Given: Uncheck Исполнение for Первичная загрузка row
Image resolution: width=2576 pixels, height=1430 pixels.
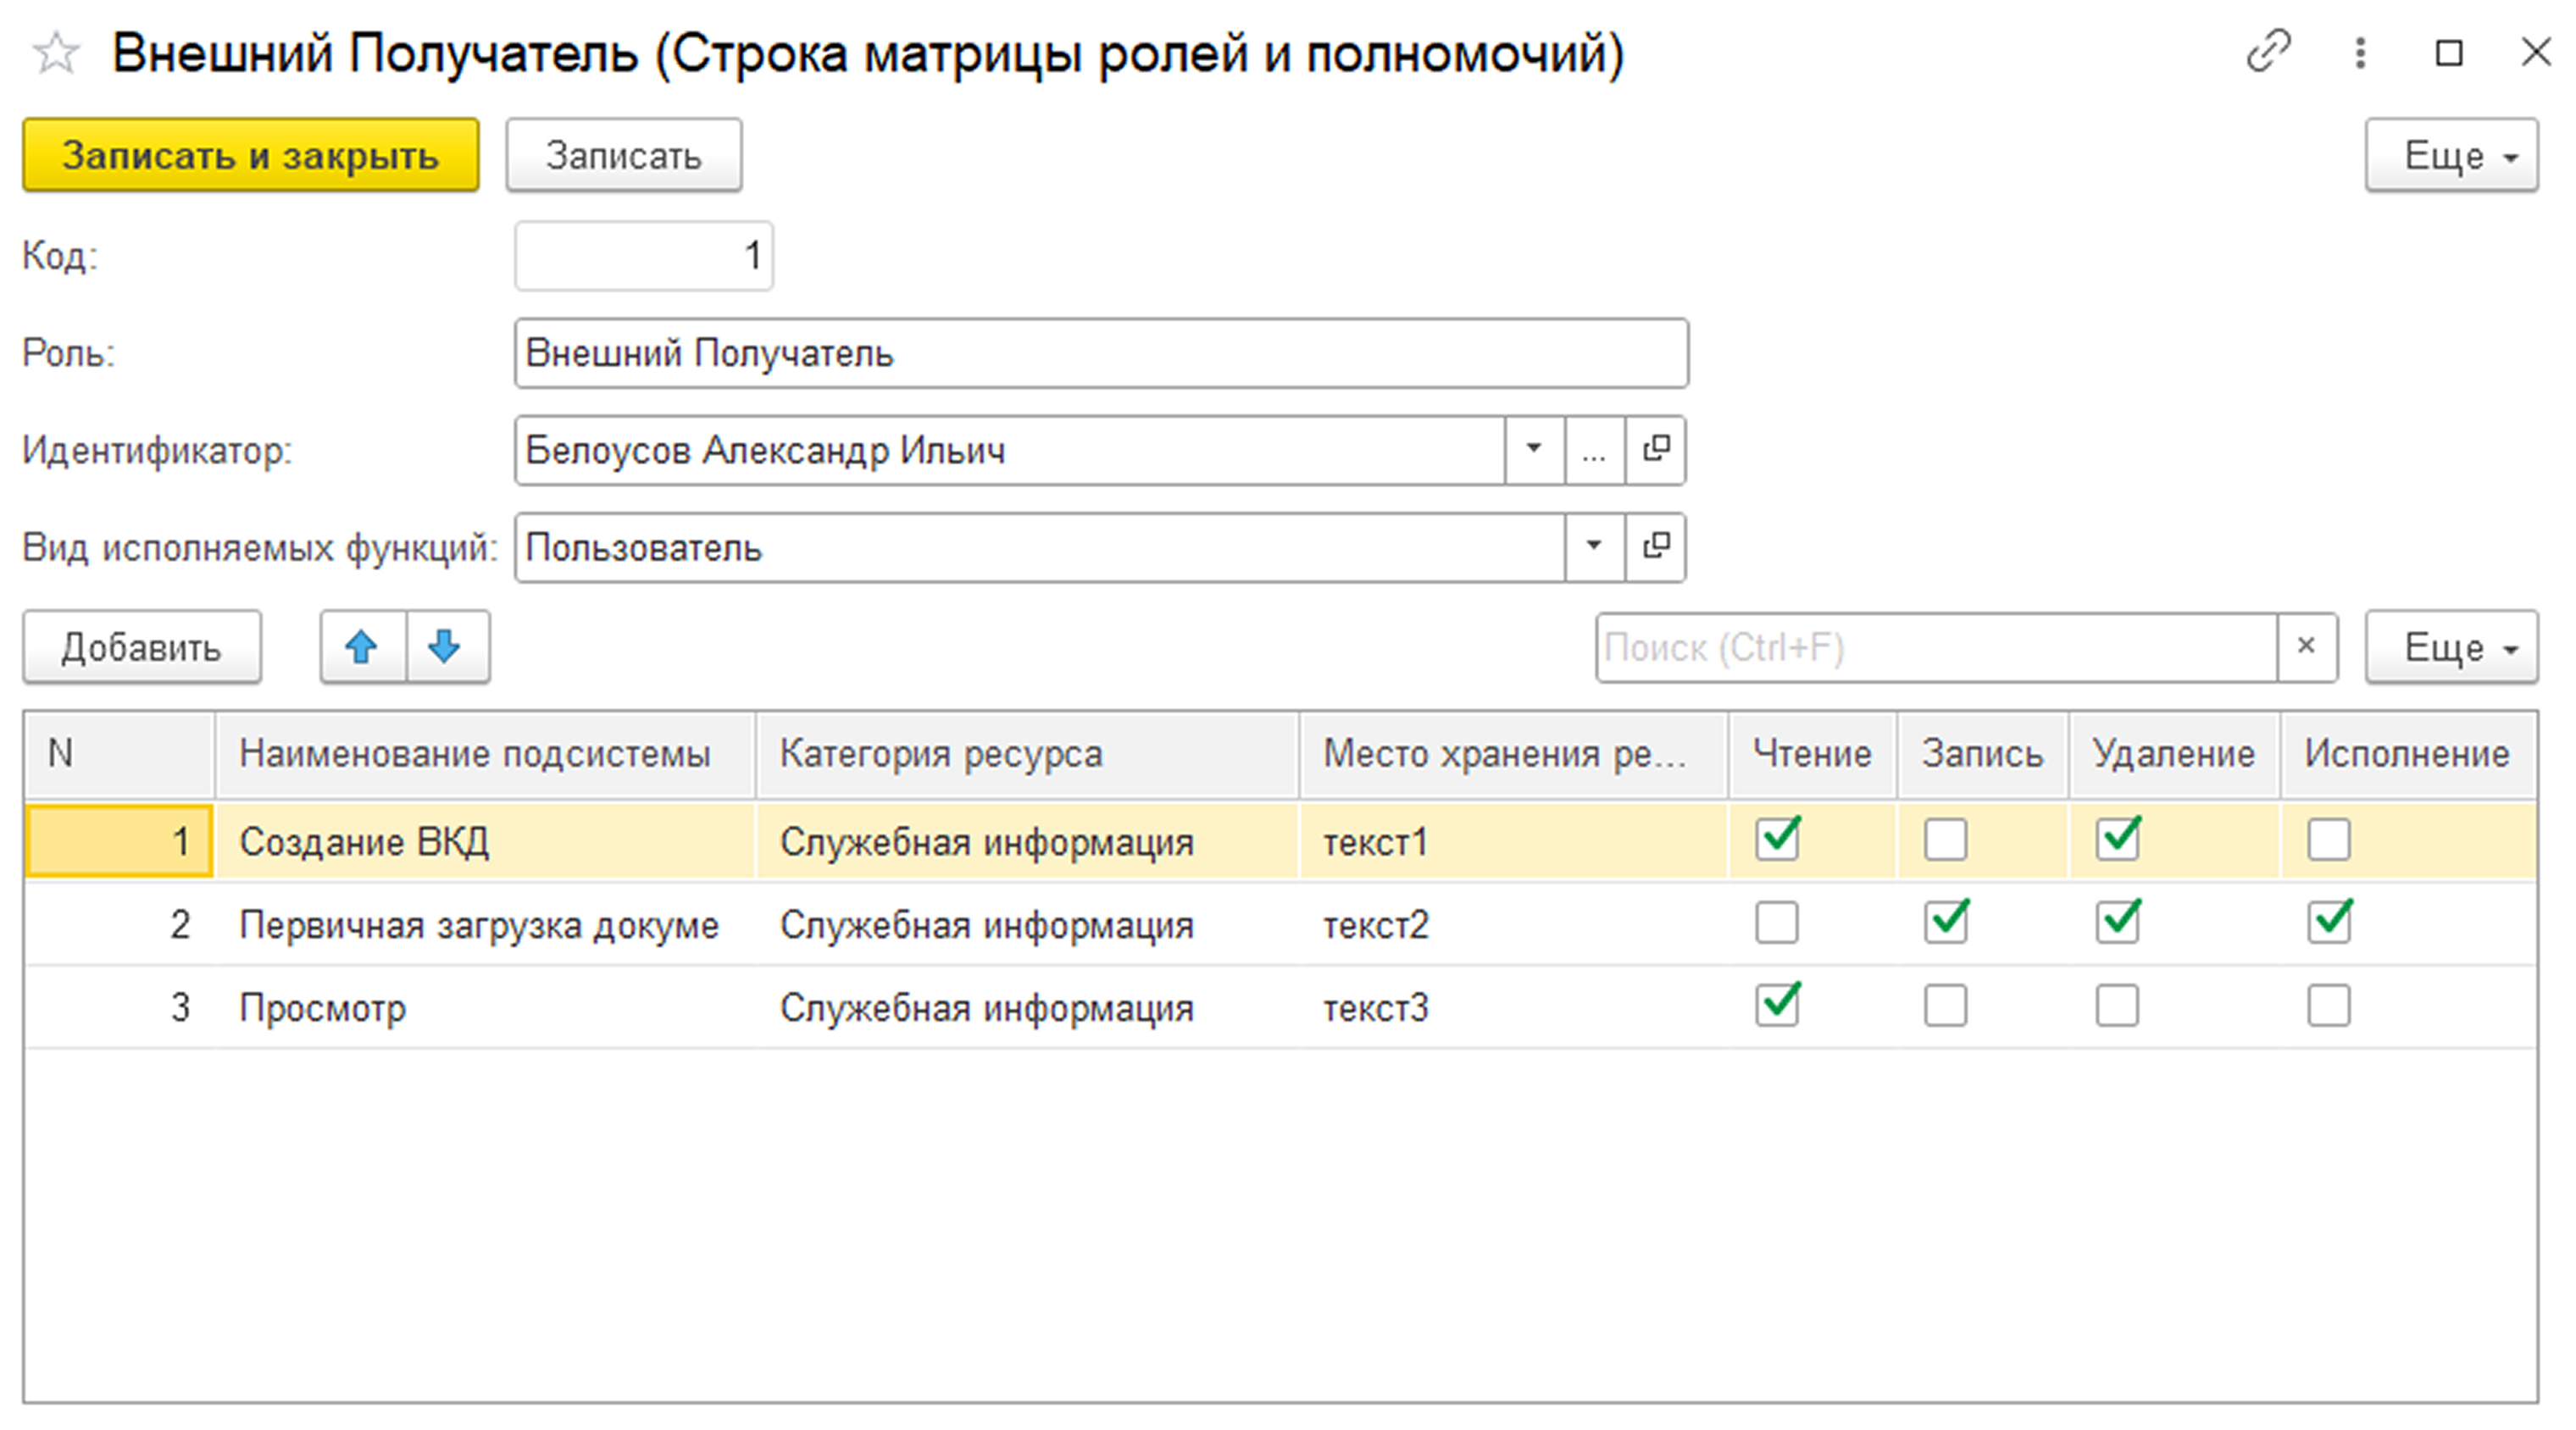Looking at the screenshot, I should pos(2329,923).
